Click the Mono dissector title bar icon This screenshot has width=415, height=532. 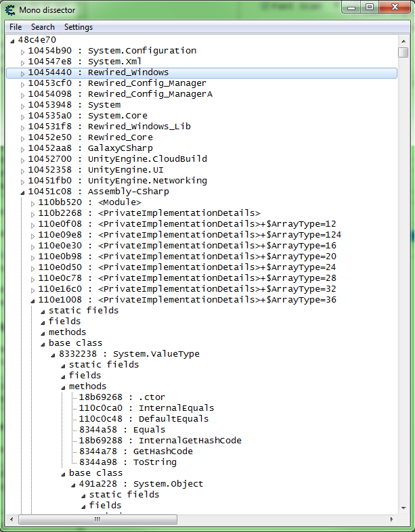(x=11, y=9)
